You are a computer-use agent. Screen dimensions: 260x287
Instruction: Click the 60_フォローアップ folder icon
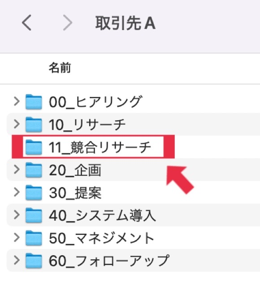34,261
